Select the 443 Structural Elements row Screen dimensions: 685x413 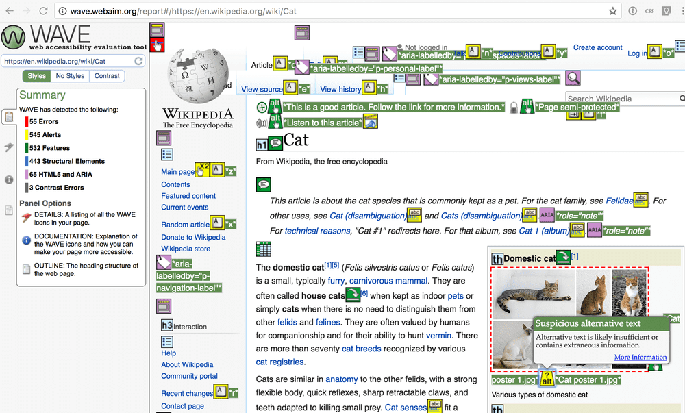pos(65,161)
